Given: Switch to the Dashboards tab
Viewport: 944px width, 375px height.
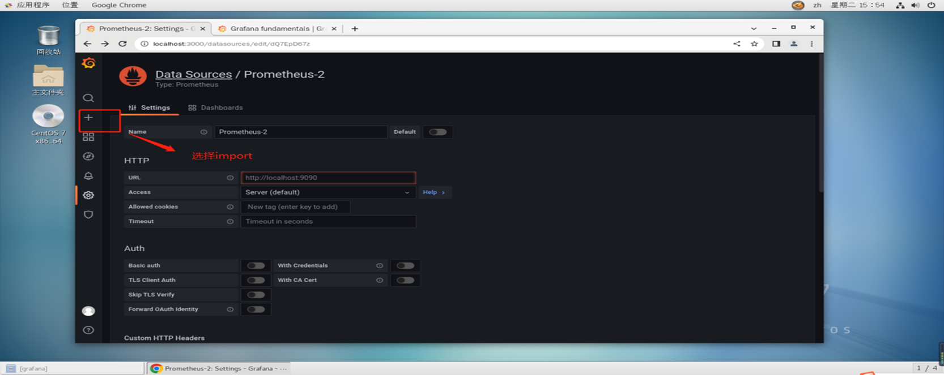Looking at the screenshot, I should [215, 107].
